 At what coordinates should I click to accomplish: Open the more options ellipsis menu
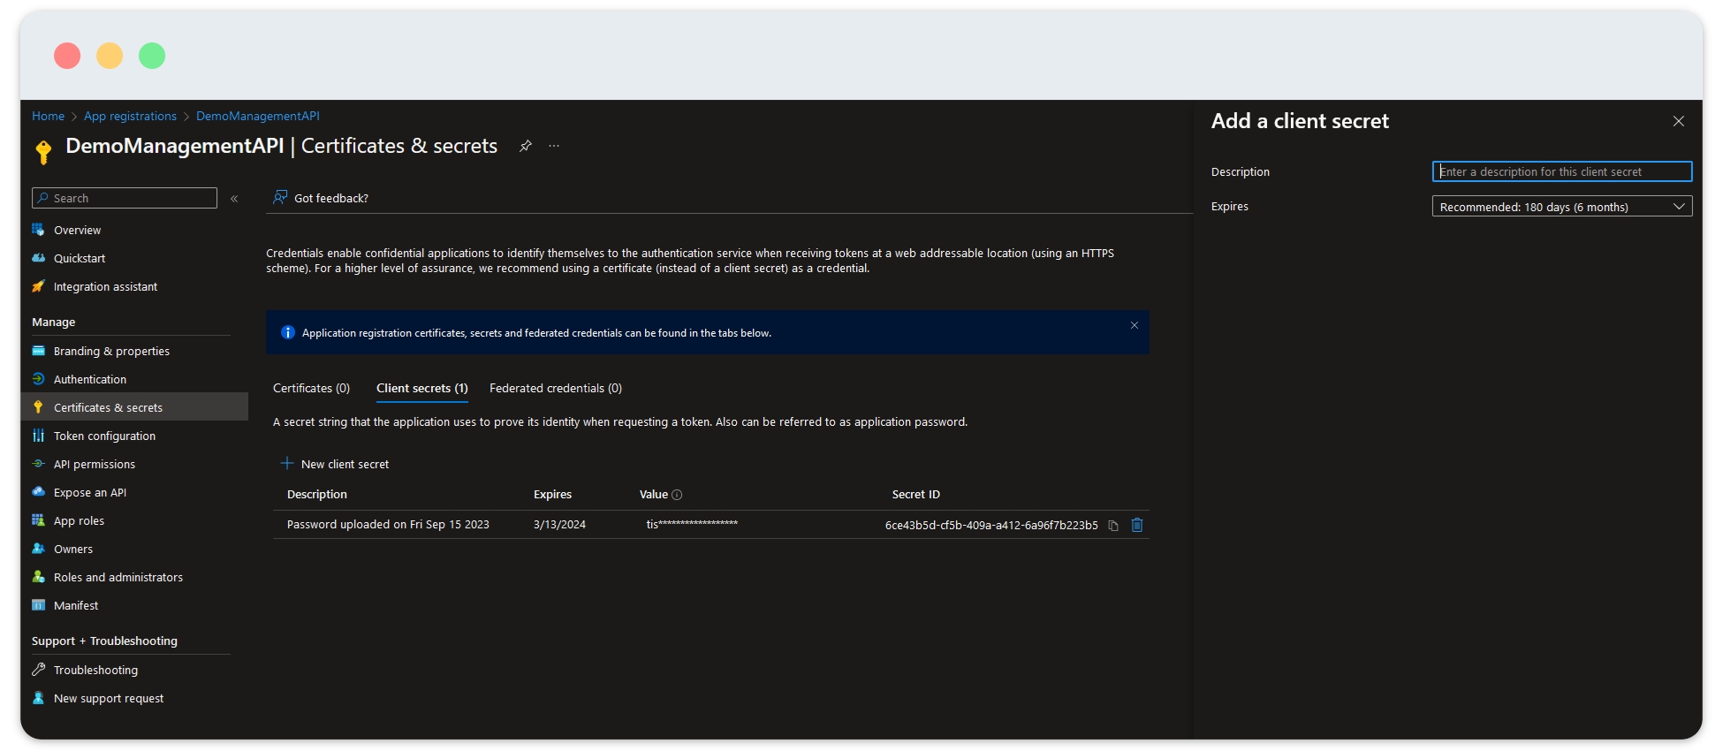554,146
